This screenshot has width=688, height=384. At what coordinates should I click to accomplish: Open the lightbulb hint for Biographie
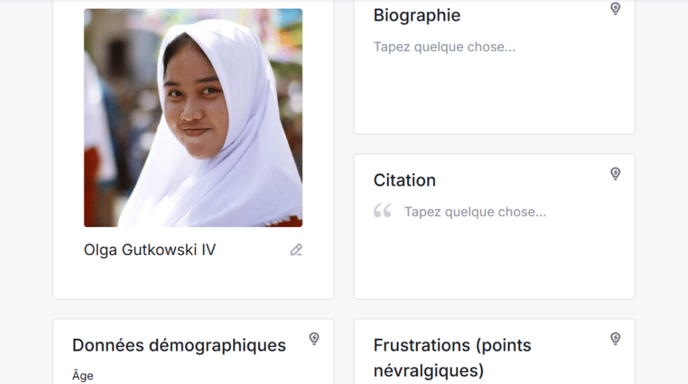pos(615,8)
